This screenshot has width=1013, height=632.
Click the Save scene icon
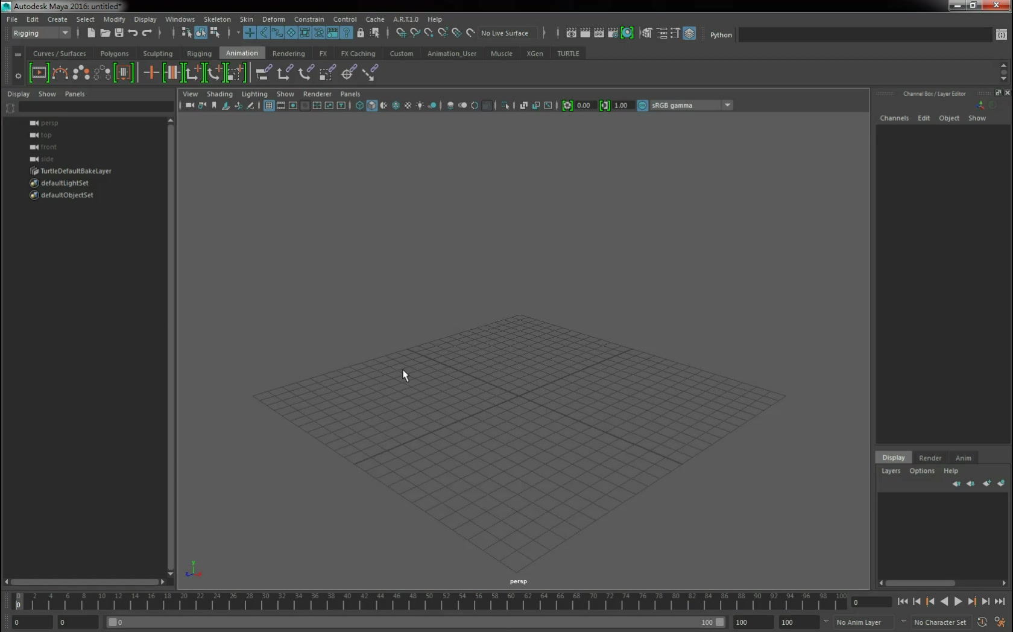click(x=119, y=33)
